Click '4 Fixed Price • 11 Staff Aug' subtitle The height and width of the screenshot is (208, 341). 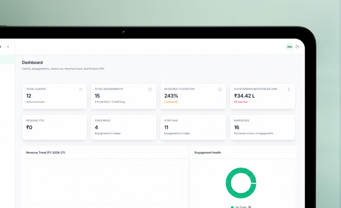tap(109, 102)
